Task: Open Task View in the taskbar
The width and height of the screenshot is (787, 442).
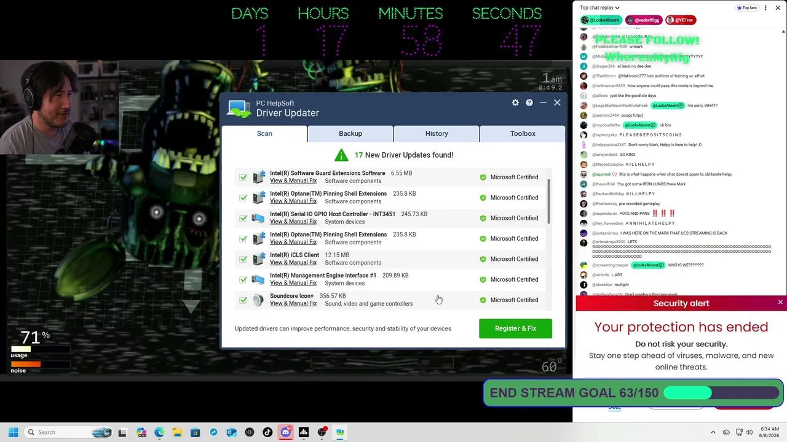Action: 122,432
